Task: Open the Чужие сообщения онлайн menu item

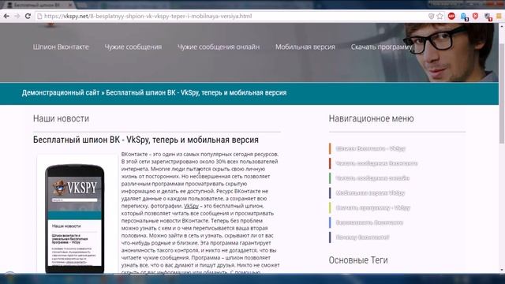Action: point(219,47)
